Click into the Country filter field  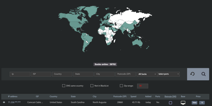click(62, 74)
